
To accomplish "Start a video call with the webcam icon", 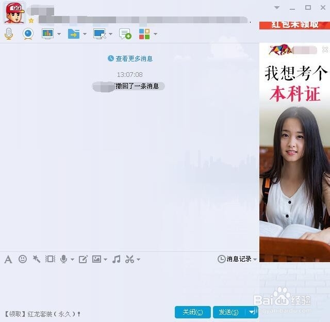I will [28, 34].
